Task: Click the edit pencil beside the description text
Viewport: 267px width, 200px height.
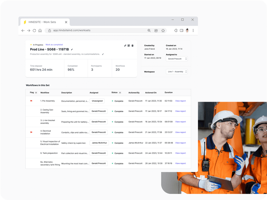Action: click(103, 54)
